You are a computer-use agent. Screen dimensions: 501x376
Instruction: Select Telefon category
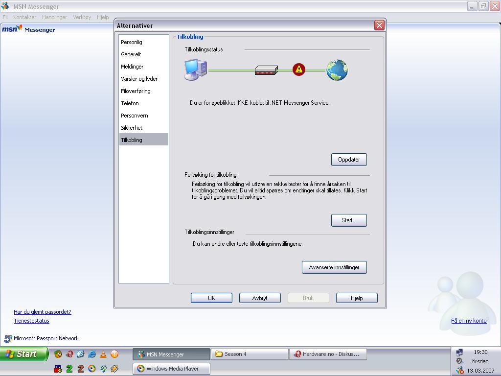coord(144,103)
